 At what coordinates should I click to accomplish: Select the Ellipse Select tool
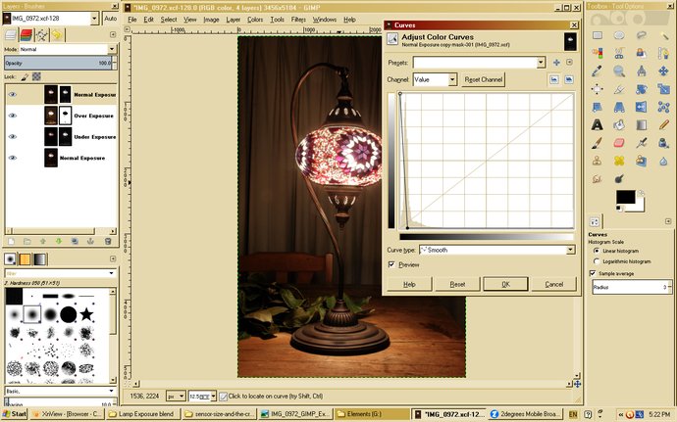tap(620, 36)
